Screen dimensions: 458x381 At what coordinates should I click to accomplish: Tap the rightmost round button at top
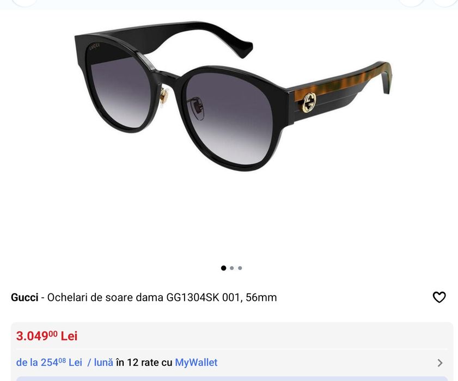coord(445,2)
